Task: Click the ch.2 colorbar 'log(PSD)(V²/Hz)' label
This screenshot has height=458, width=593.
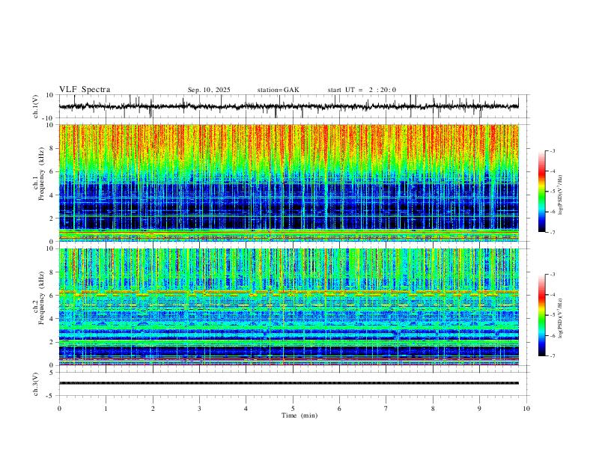Action: click(560, 318)
